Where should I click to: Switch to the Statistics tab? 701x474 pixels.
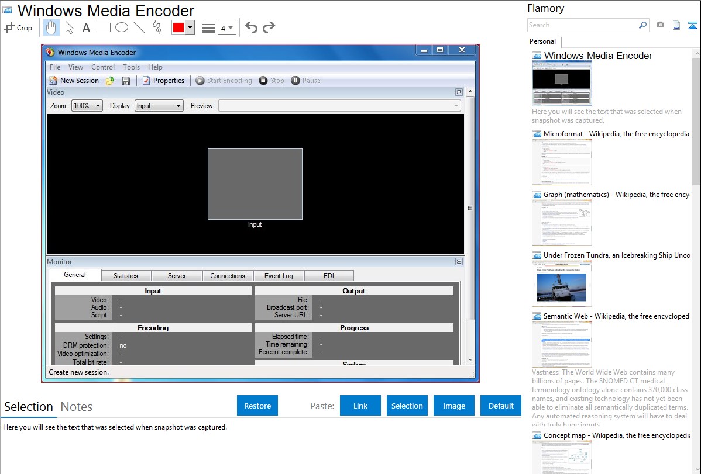click(126, 276)
